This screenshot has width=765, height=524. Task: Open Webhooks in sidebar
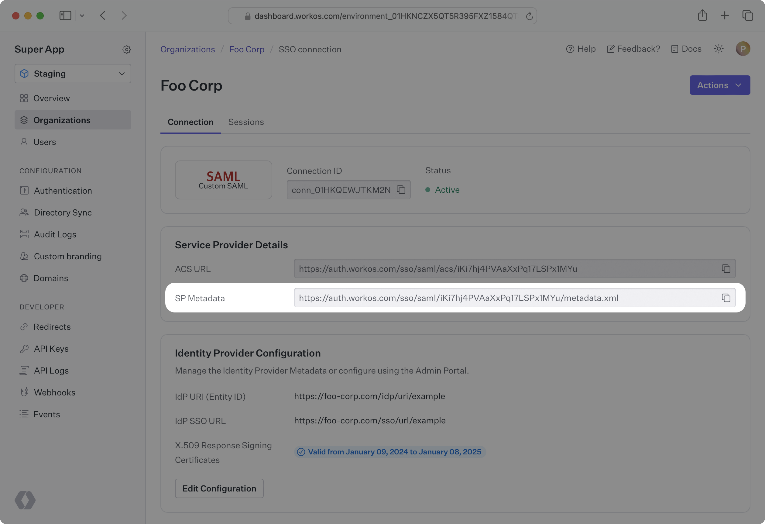(x=55, y=392)
